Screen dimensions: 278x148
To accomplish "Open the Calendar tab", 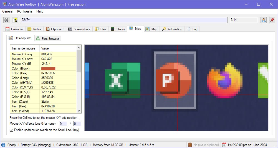I will click(x=14, y=29).
